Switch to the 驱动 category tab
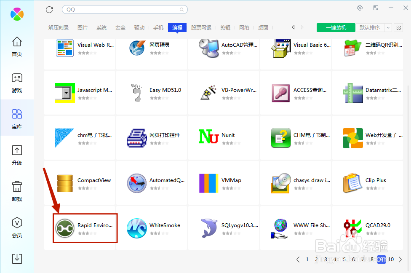Screen dimensions: 411x273 coord(139,27)
